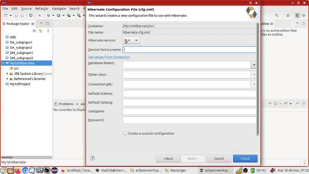Collapse the My1stHibernate project tree node
Screen dimensions: 309x174
tap(3, 63)
